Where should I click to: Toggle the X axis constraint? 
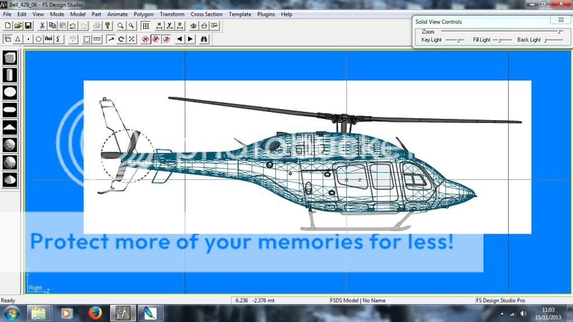(159, 26)
